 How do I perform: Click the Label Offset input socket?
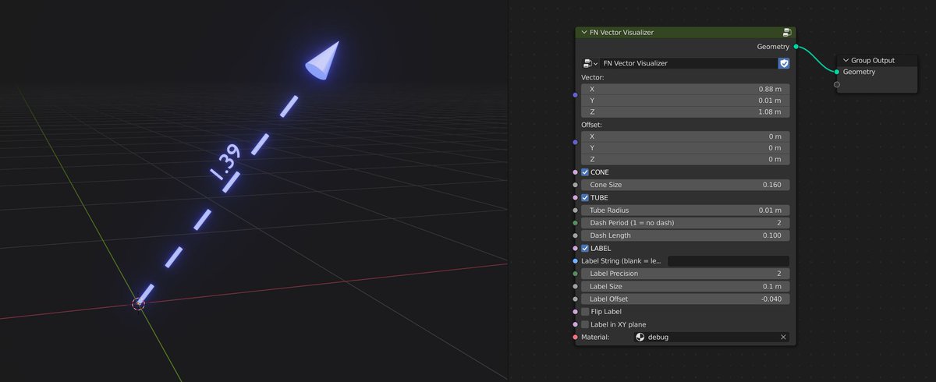coord(576,299)
